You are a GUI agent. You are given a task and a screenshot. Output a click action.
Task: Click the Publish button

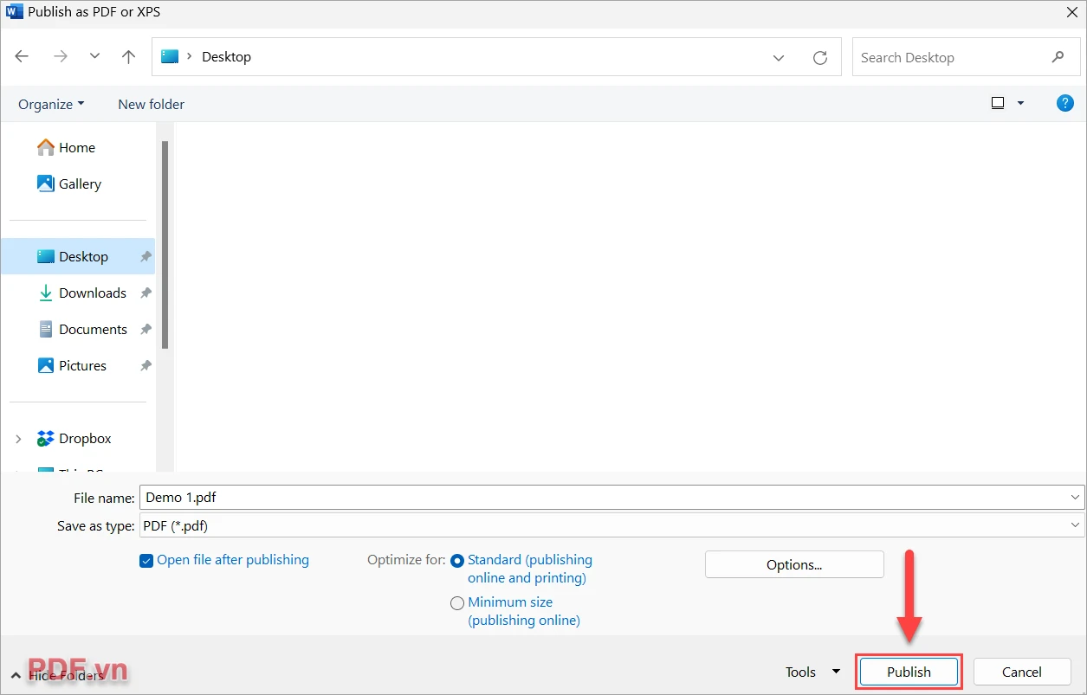[909, 672]
